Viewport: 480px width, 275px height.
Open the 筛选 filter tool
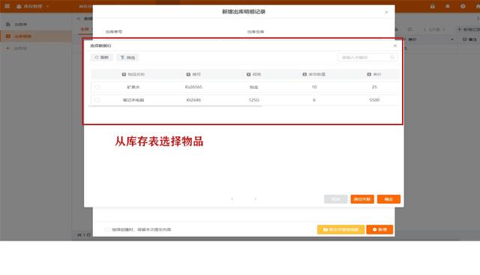(127, 58)
